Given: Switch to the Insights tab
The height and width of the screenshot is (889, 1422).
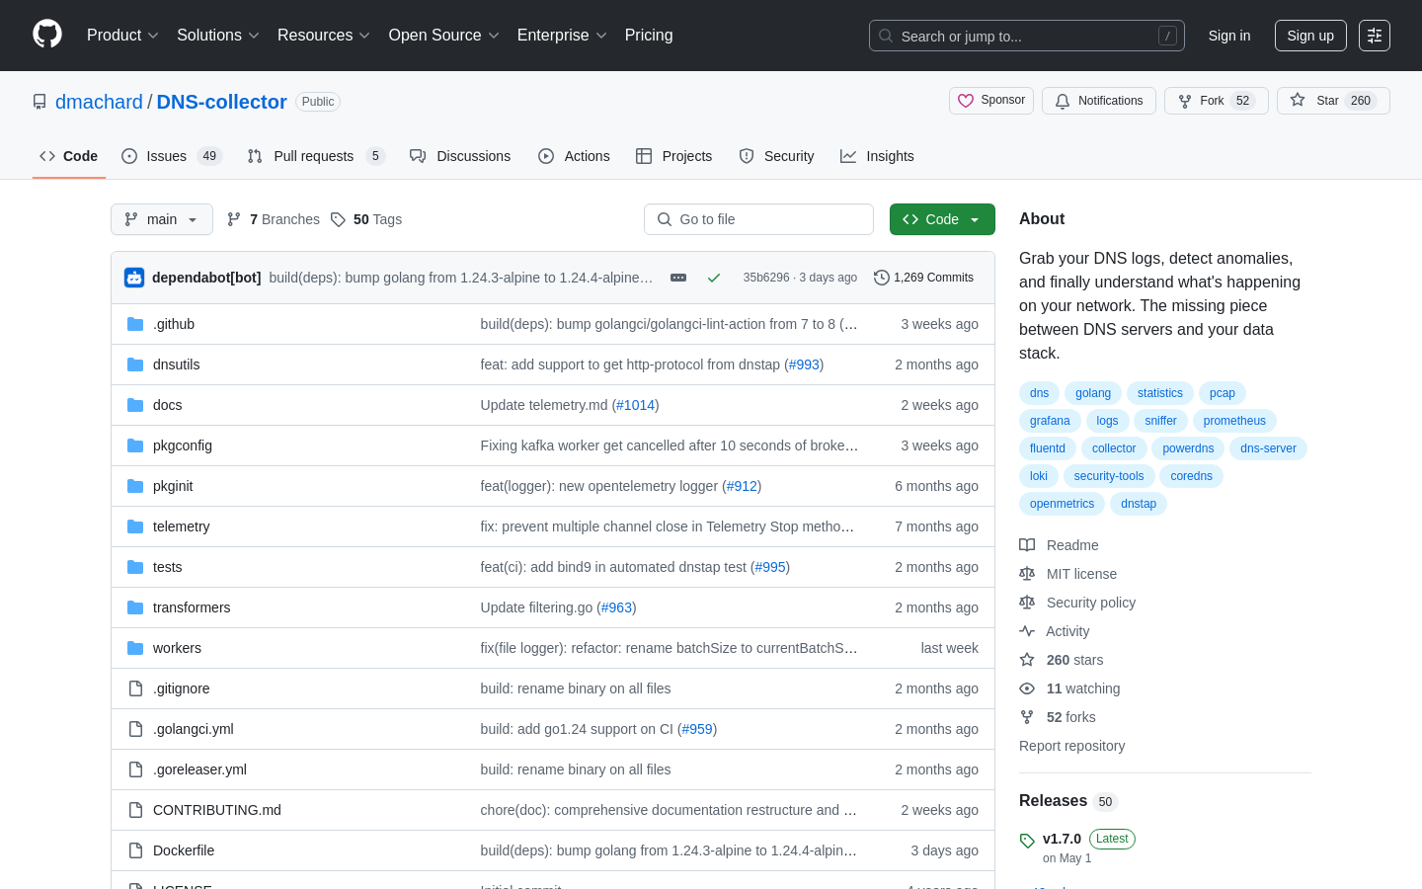Looking at the screenshot, I should click(877, 156).
